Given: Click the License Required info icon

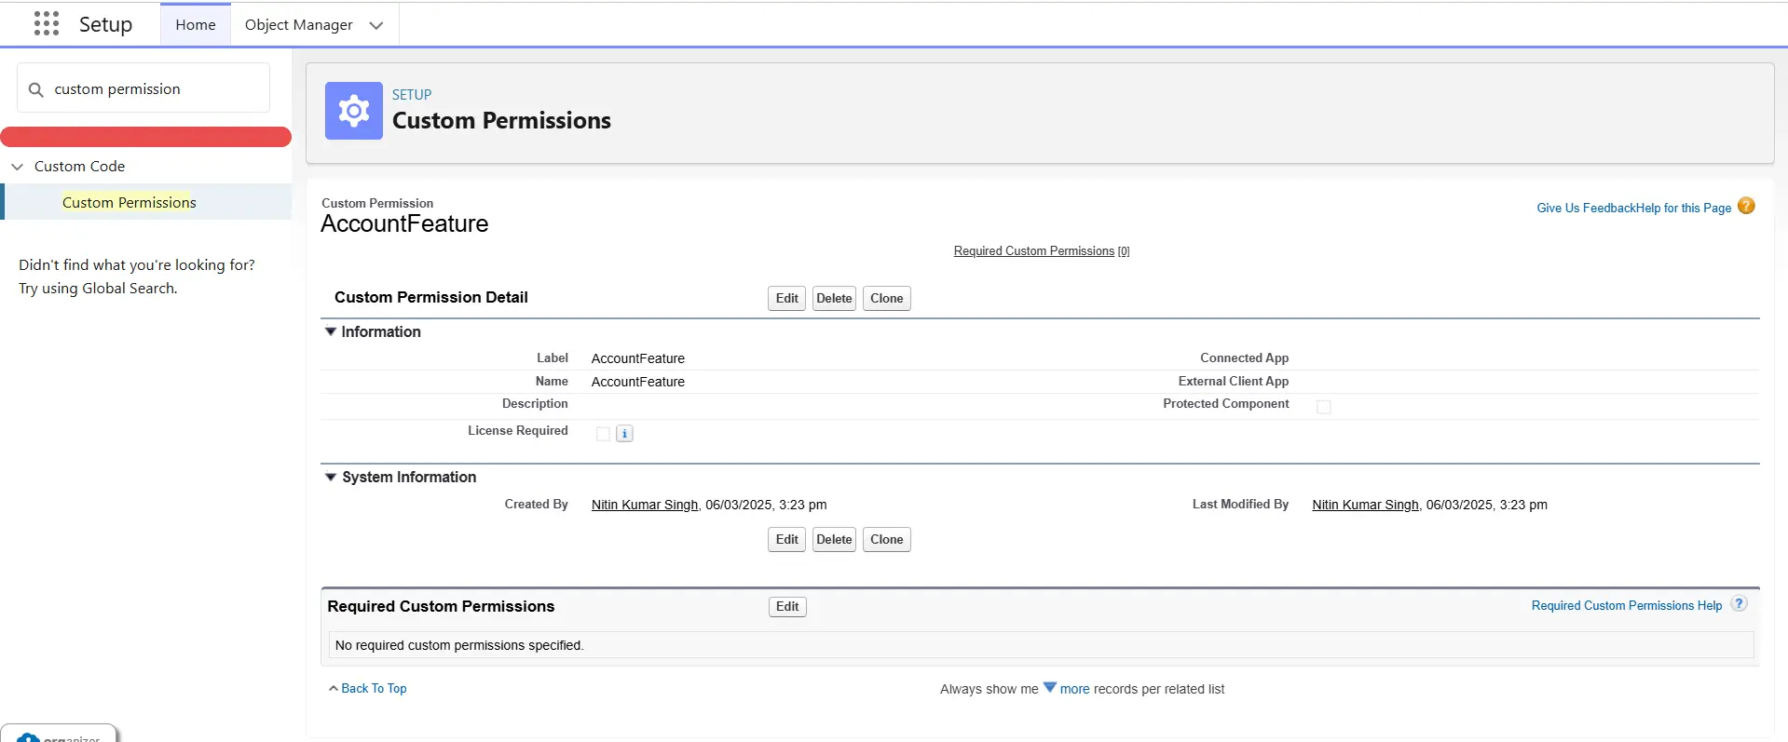Looking at the screenshot, I should [x=624, y=433].
